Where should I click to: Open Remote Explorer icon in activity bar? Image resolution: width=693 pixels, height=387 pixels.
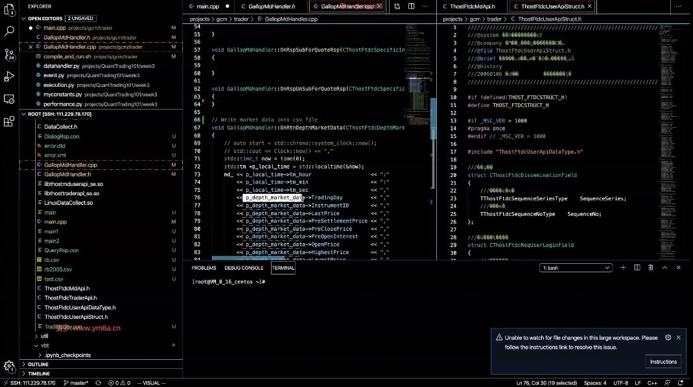[x=9, y=99]
